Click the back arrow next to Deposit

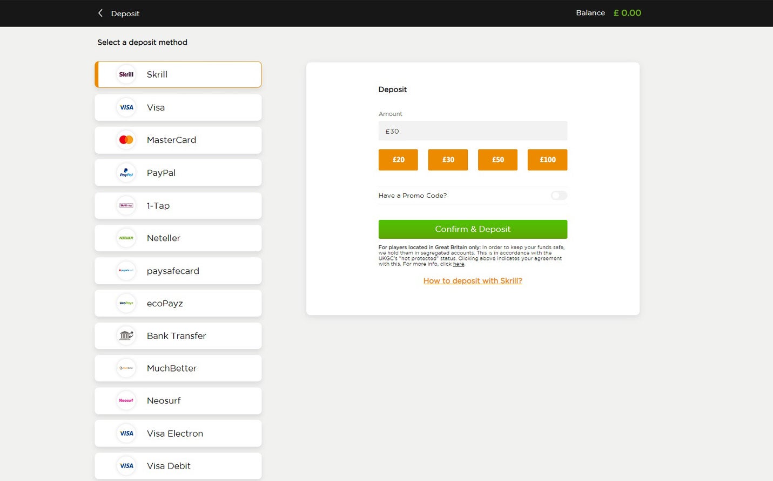point(100,13)
